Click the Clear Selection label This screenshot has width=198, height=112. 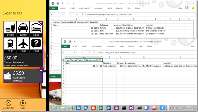[x=9, y=108]
